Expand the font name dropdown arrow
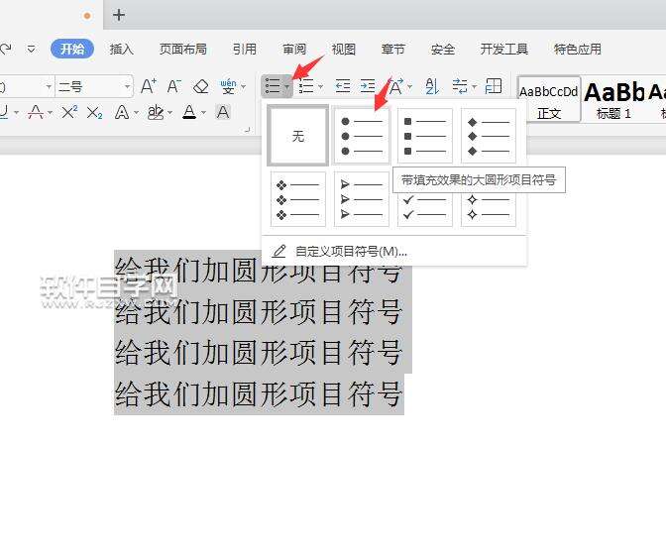 point(49,86)
